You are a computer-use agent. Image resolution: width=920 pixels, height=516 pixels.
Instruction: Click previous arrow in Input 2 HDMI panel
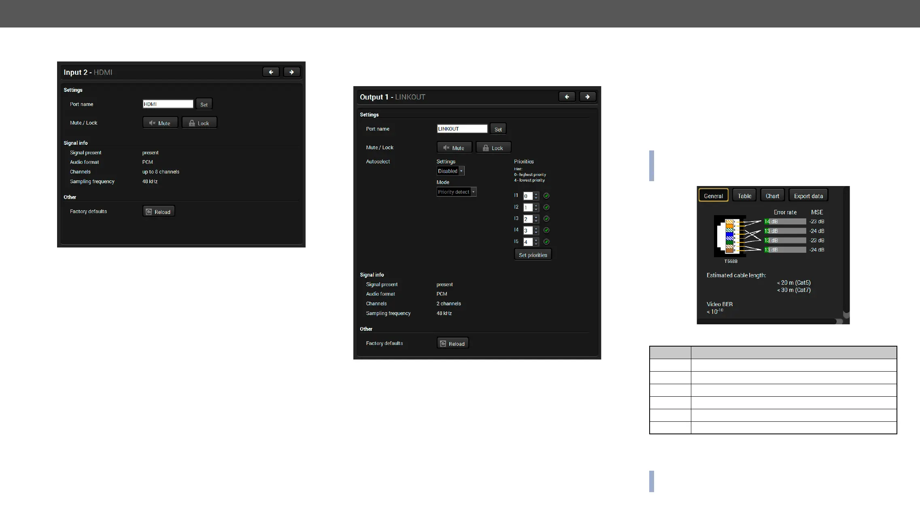coord(271,72)
